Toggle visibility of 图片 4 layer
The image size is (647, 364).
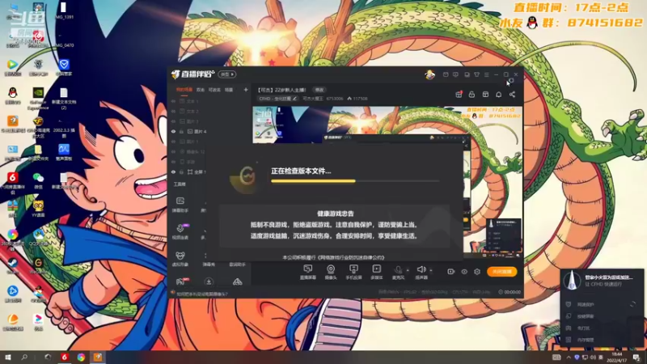point(173,131)
